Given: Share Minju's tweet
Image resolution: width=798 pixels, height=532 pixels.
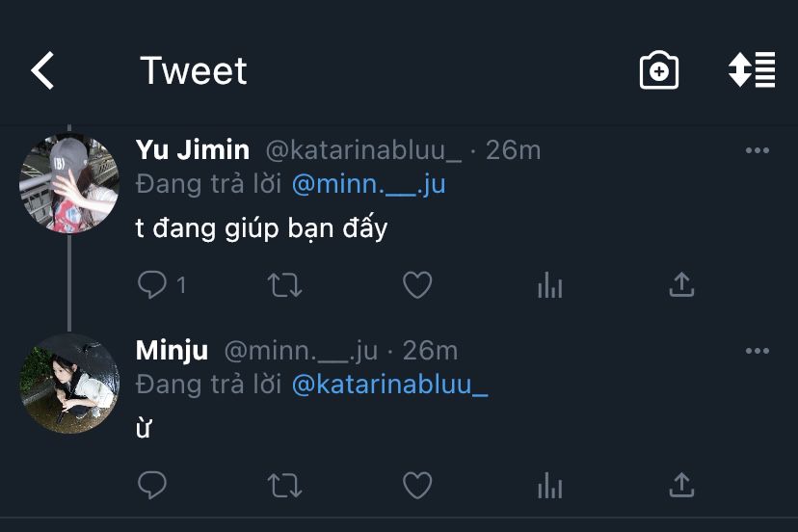Looking at the screenshot, I should 681,485.
